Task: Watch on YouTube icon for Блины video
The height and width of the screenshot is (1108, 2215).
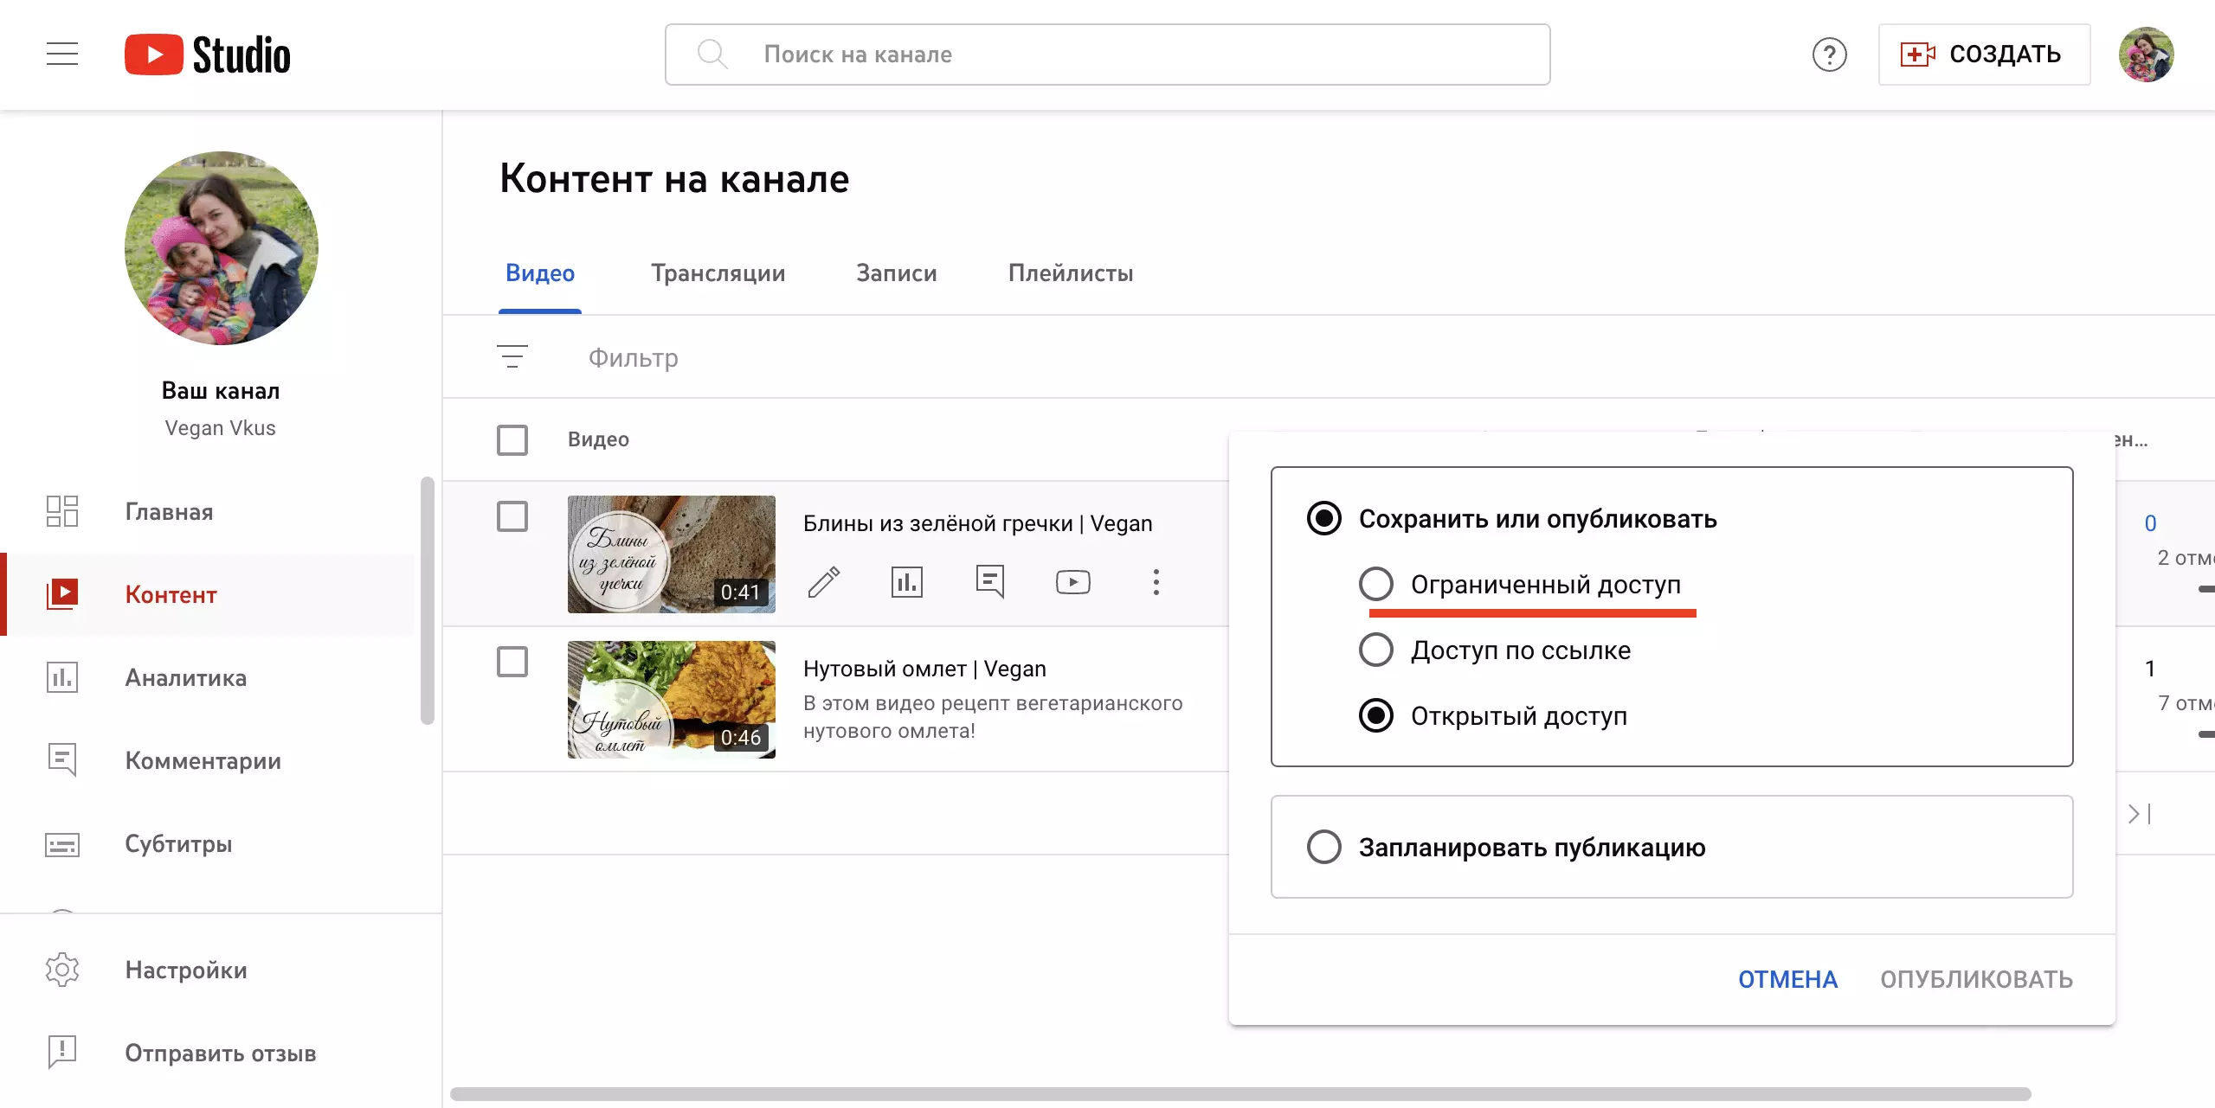Action: click(1073, 582)
